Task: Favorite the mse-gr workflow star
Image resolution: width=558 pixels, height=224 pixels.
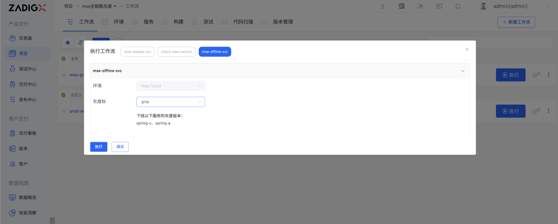Action: pos(64,75)
